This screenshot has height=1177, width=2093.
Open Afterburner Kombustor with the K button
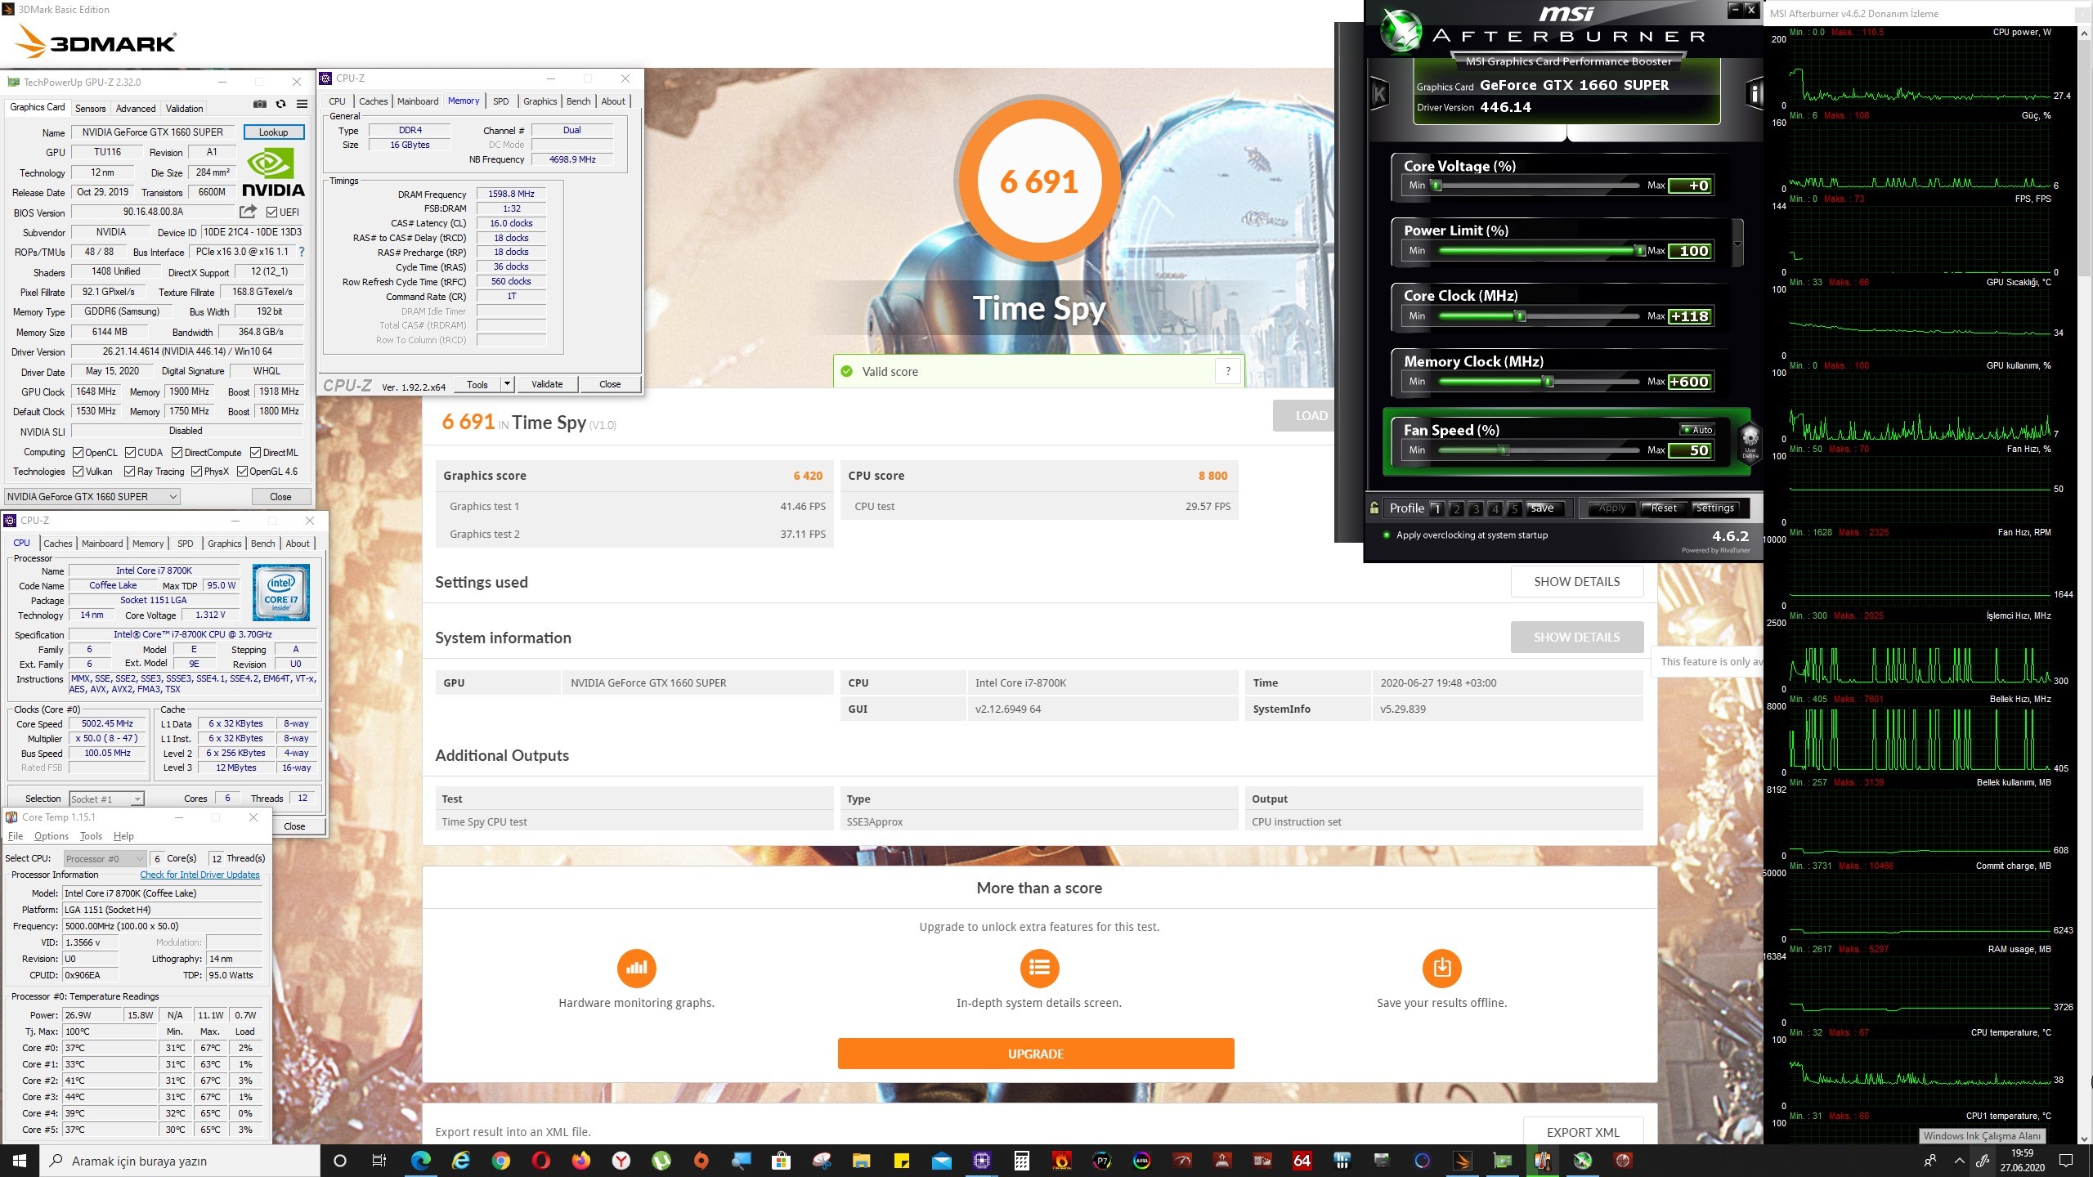click(1379, 94)
